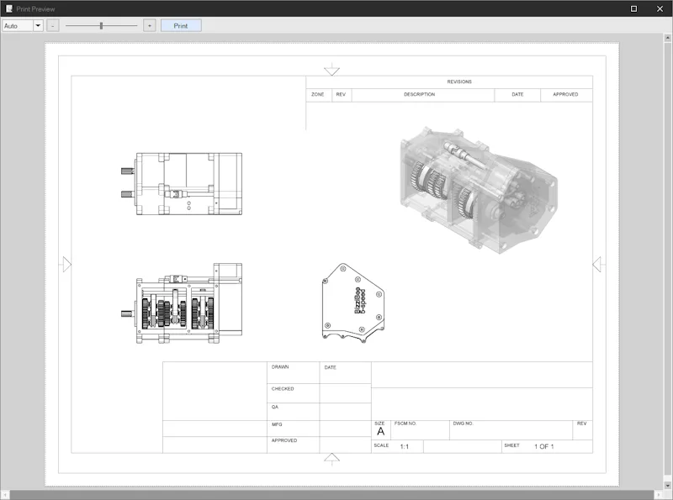The image size is (673, 500).
Task: Click the SHEET label
Action: tap(511, 445)
